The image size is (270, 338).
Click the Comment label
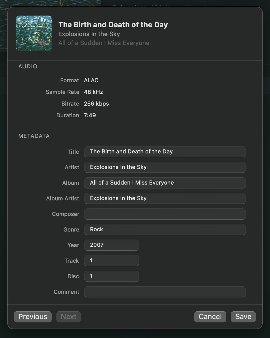(66, 292)
